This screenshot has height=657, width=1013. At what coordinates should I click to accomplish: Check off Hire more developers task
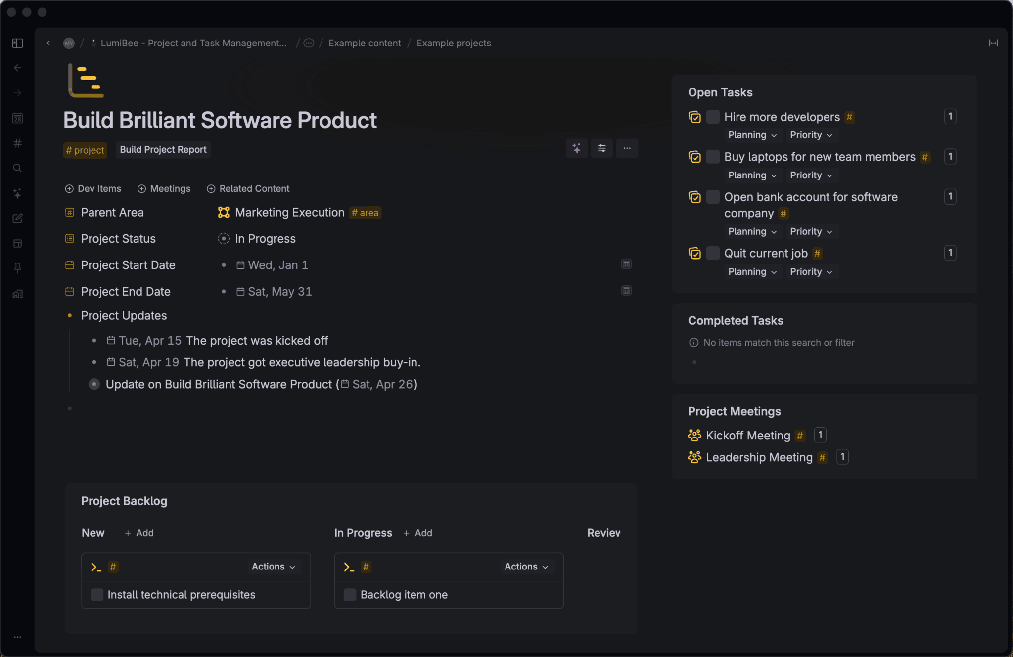coord(713,117)
